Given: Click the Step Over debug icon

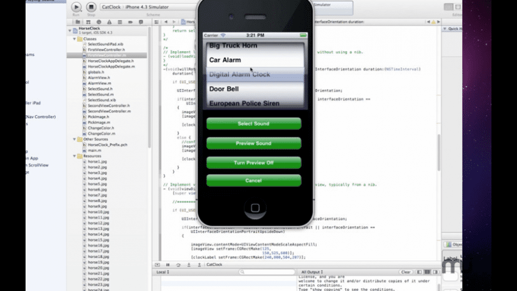Looking at the screenshot, I should [178, 265].
